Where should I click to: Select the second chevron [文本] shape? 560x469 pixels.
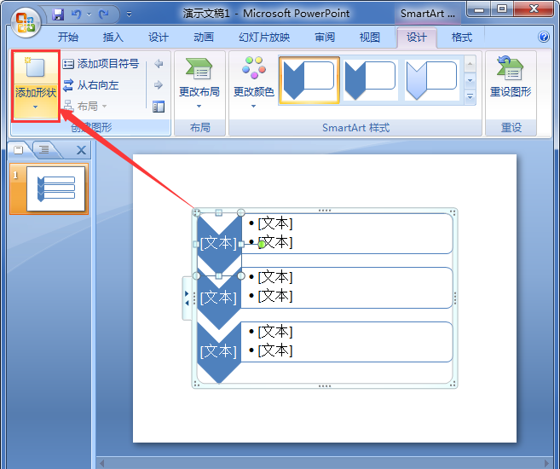click(219, 298)
